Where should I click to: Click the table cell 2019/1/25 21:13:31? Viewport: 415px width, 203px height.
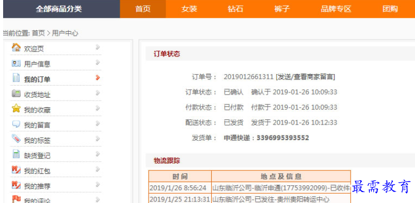point(180,199)
